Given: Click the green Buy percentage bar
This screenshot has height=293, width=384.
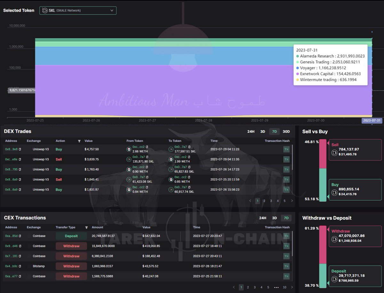Looking at the screenshot, I should pyautogui.click(x=323, y=185).
